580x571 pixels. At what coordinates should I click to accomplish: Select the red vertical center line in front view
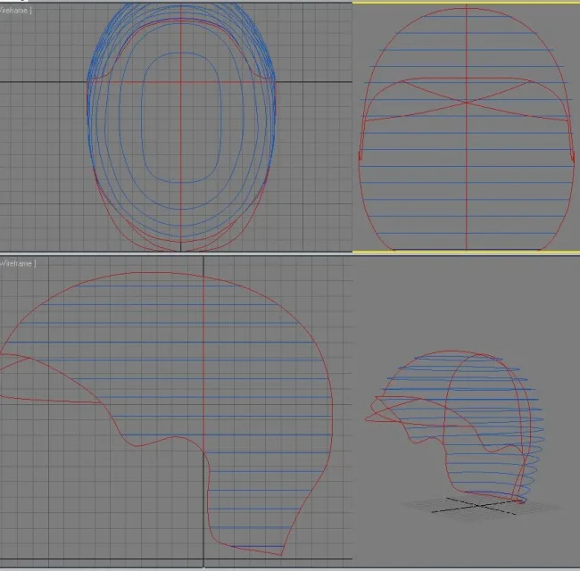point(466,178)
